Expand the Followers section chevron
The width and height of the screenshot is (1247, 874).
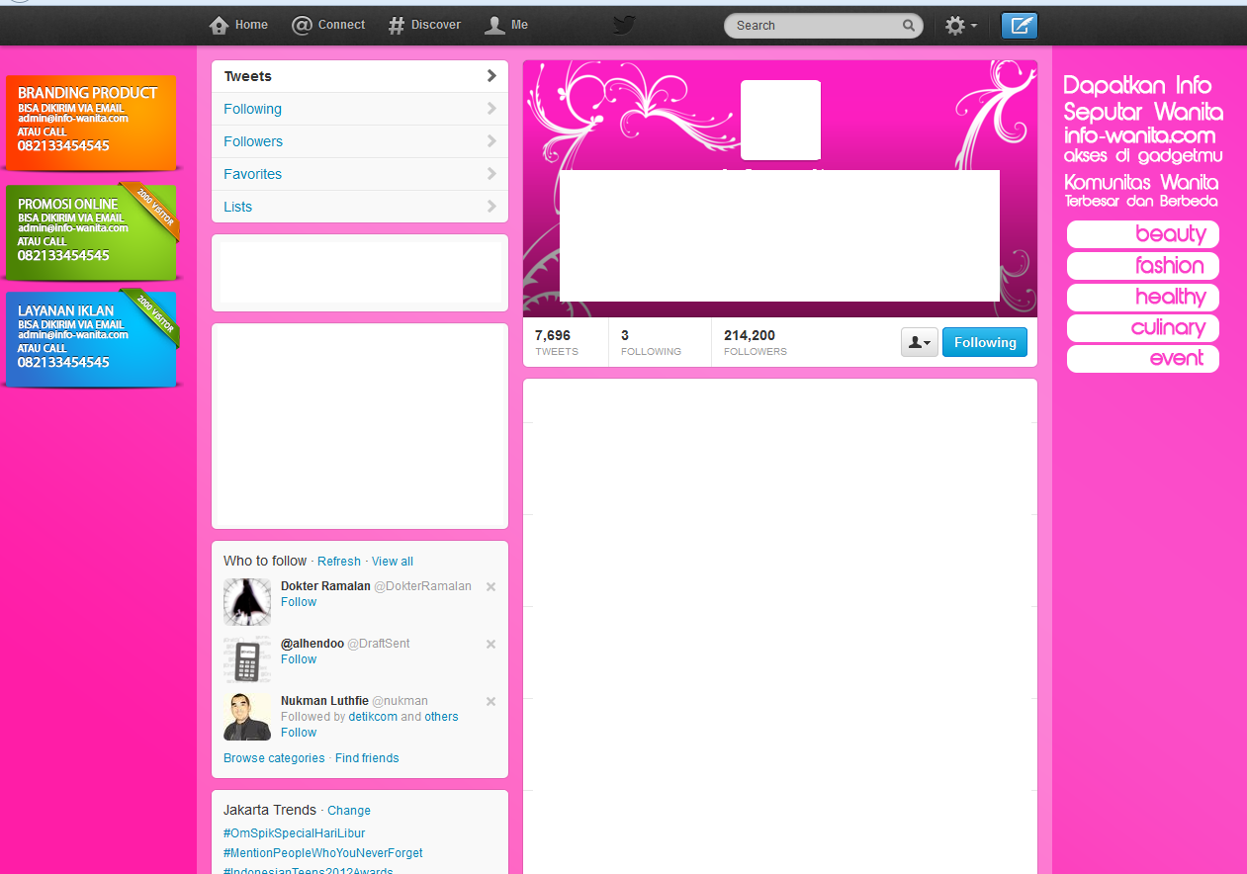tap(490, 141)
